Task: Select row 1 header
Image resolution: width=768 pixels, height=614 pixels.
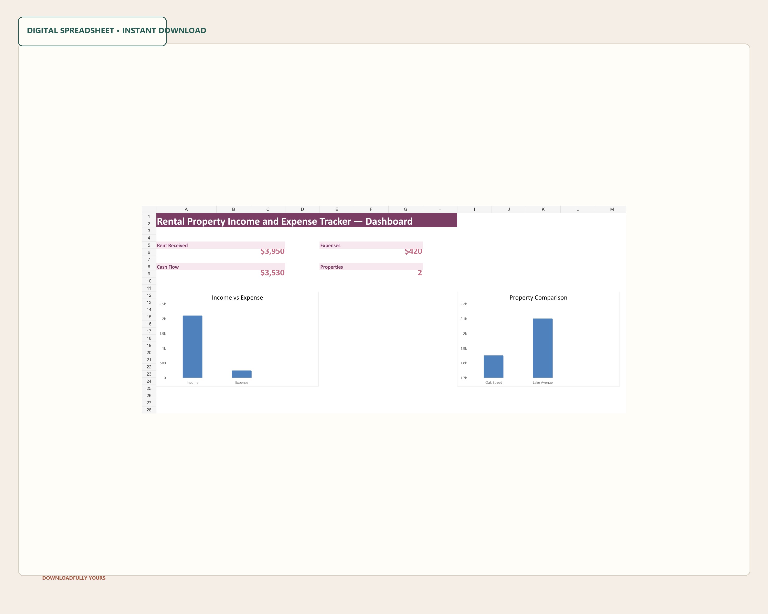Action: 149,216
